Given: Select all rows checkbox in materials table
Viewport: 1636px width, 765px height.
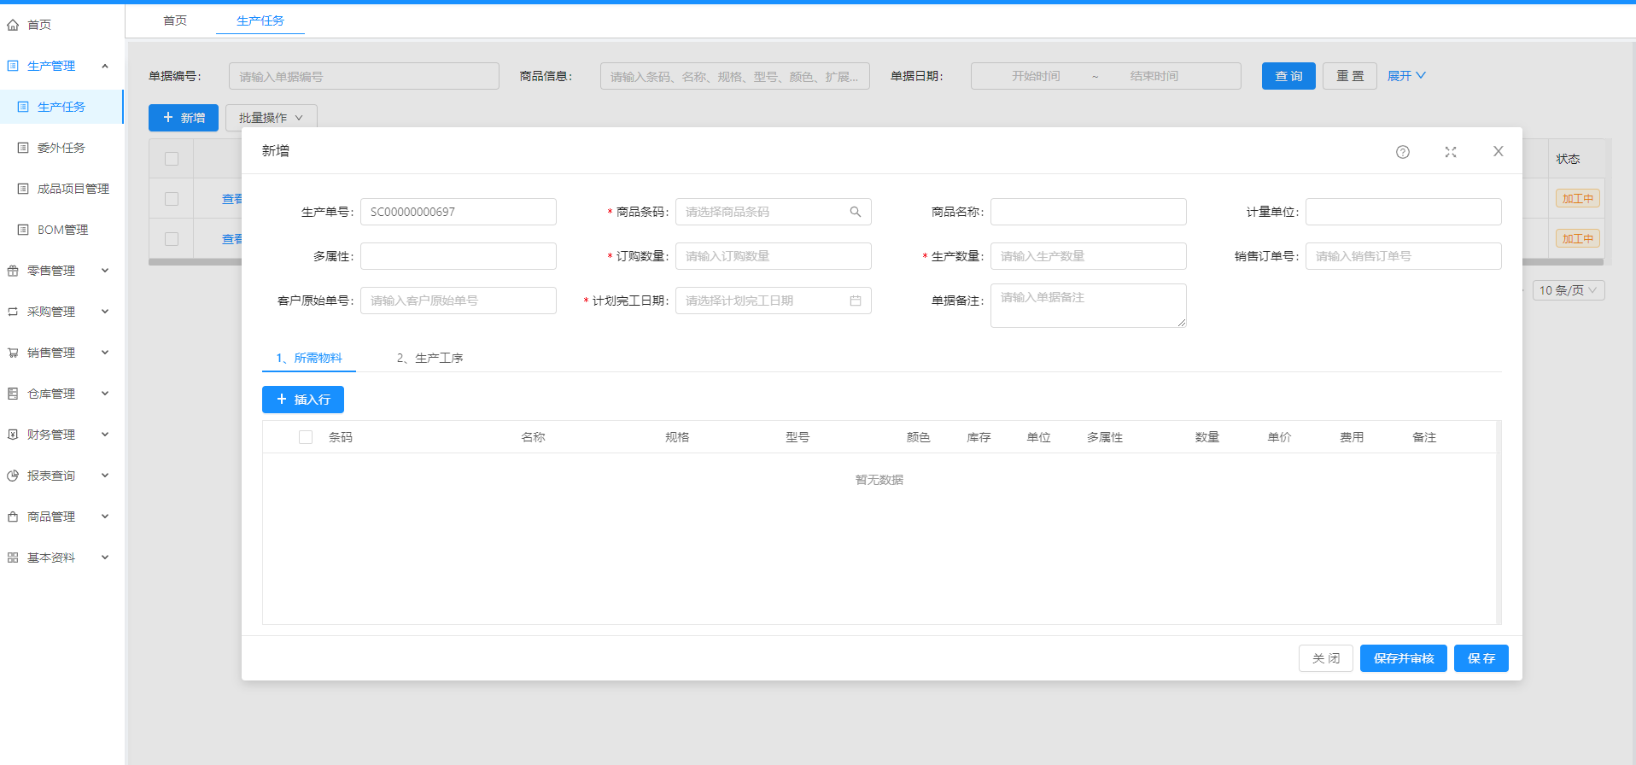Looking at the screenshot, I should pyautogui.click(x=306, y=437).
